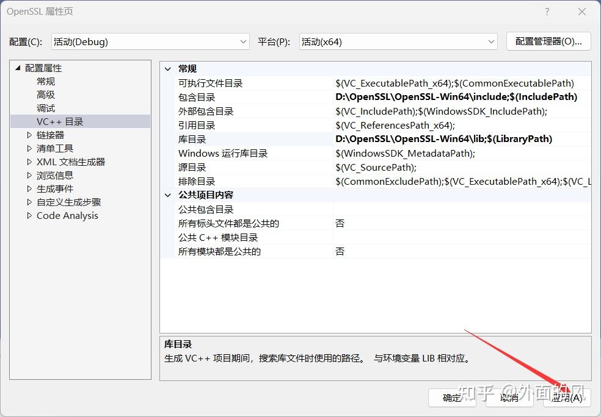Viewport: 601px width, 417px height.
Task: Click the 包含目录 value with OpenSSL include path
Action: pos(456,97)
